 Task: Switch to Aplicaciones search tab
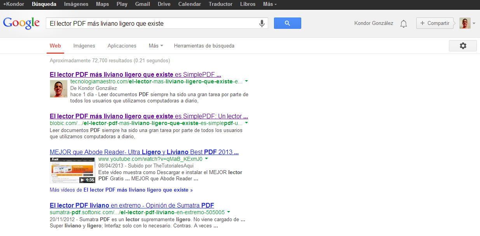pyautogui.click(x=122, y=46)
